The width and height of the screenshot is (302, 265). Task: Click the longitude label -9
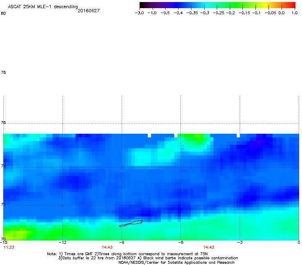pos(121,243)
